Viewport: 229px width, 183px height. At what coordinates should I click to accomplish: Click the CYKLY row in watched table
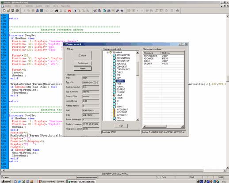[x=164, y=61]
